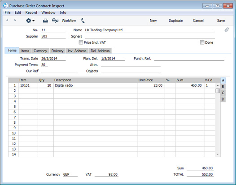Switch to the Currency tab
This screenshot has height=185, width=236.
[x=40, y=51]
